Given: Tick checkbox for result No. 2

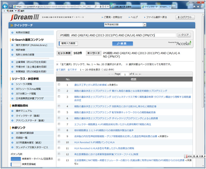Looking at the screenshot, I should [59, 91].
